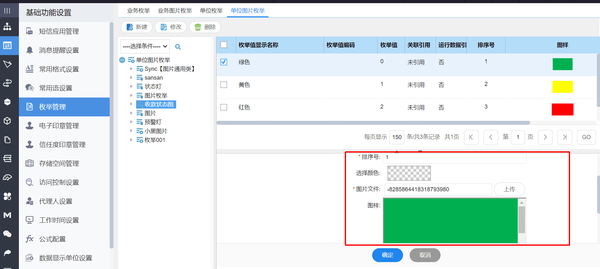Click the CAP hexagon icon
The image size is (600, 269).
point(7,102)
